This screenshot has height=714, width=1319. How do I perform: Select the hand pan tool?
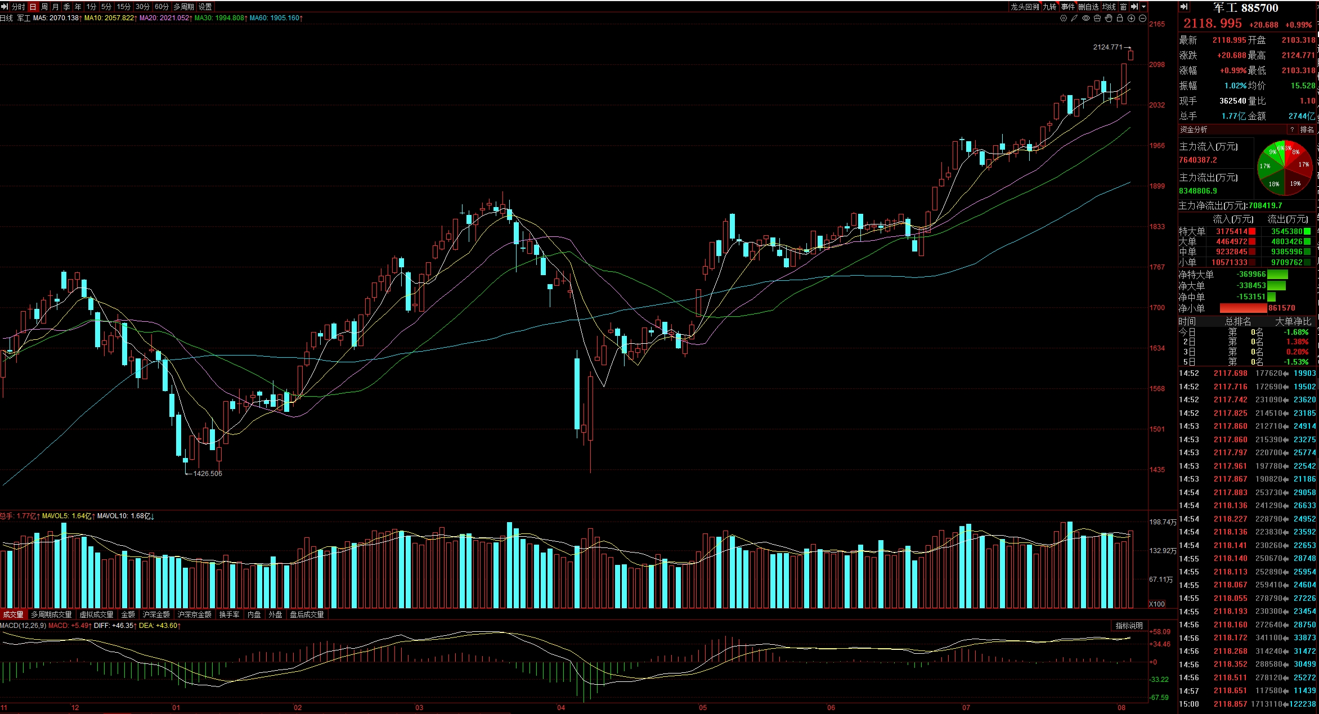click(x=1109, y=18)
